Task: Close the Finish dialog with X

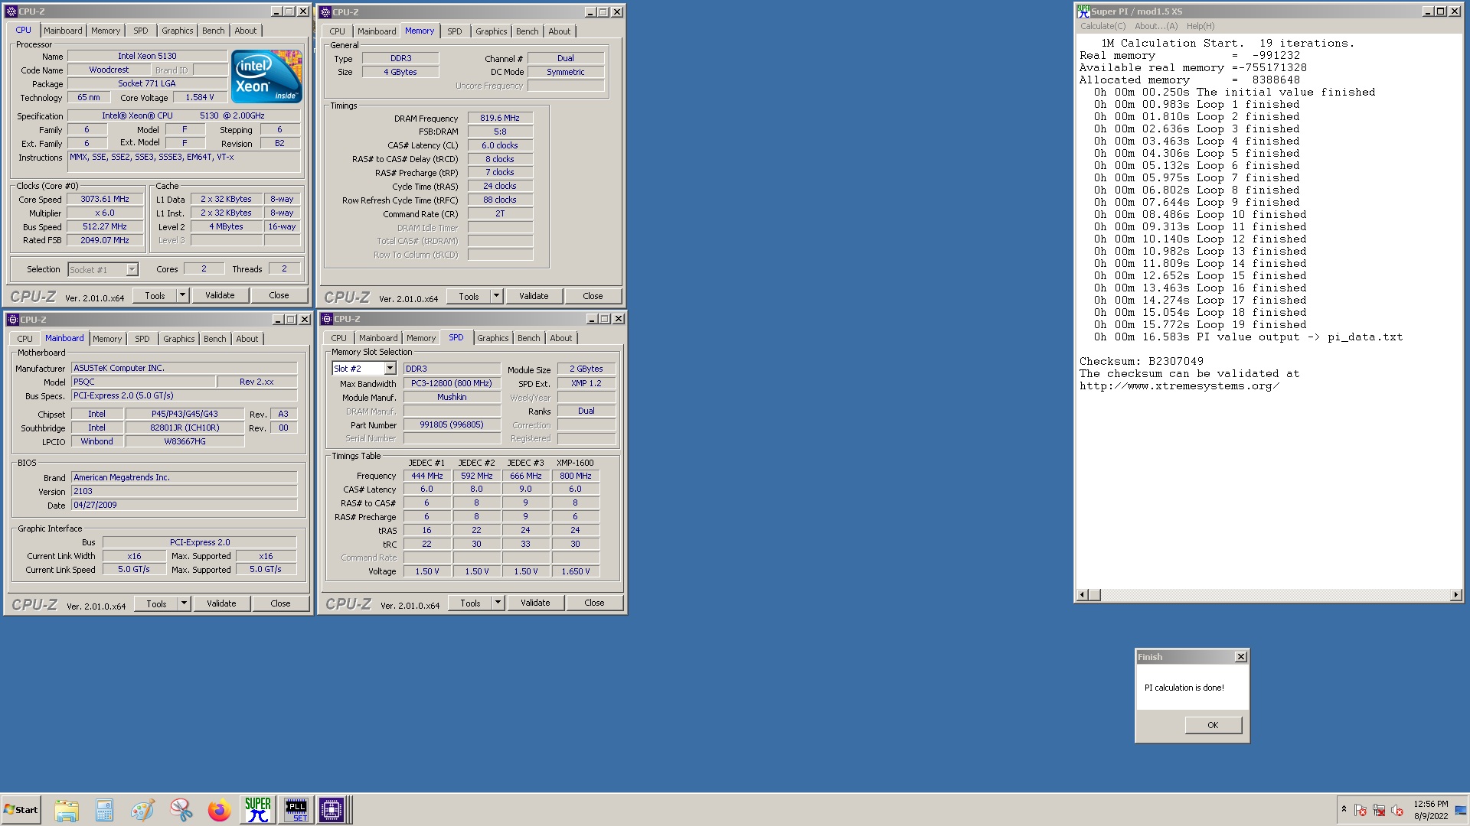Action: pyautogui.click(x=1241, y=657)
